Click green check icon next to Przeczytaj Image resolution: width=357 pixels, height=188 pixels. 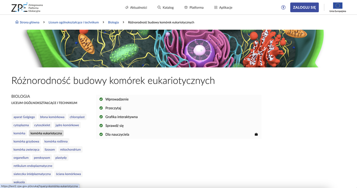pos(101,108)
